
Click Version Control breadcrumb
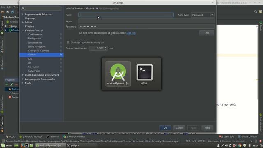tap(74, 9)
